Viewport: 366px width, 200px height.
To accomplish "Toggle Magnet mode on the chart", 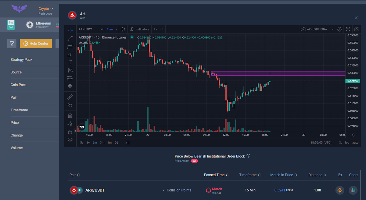I will pyautogui.click(x=70, y=116).
